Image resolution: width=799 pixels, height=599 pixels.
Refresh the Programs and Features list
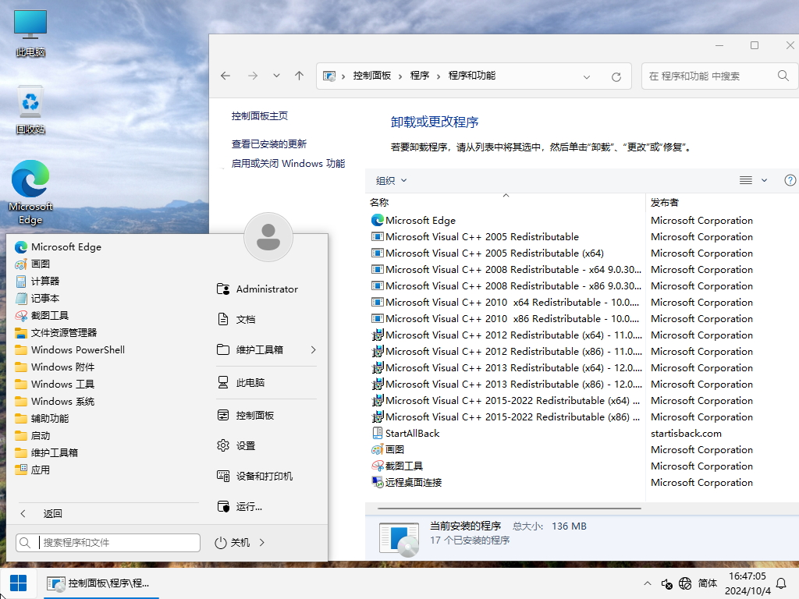[616, 77]
